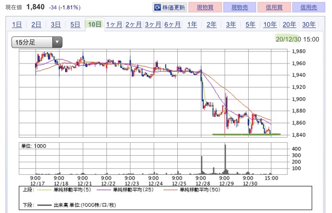Click the 単純移動平均(25) legend entry
Screen dimensions: 332x213
click(x=125, y=189)
